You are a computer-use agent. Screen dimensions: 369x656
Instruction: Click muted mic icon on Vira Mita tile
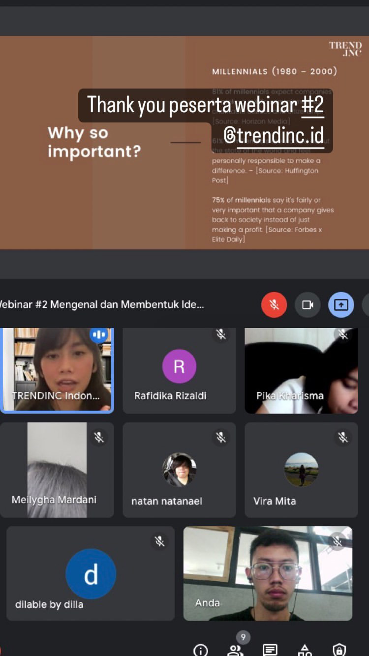343,437
